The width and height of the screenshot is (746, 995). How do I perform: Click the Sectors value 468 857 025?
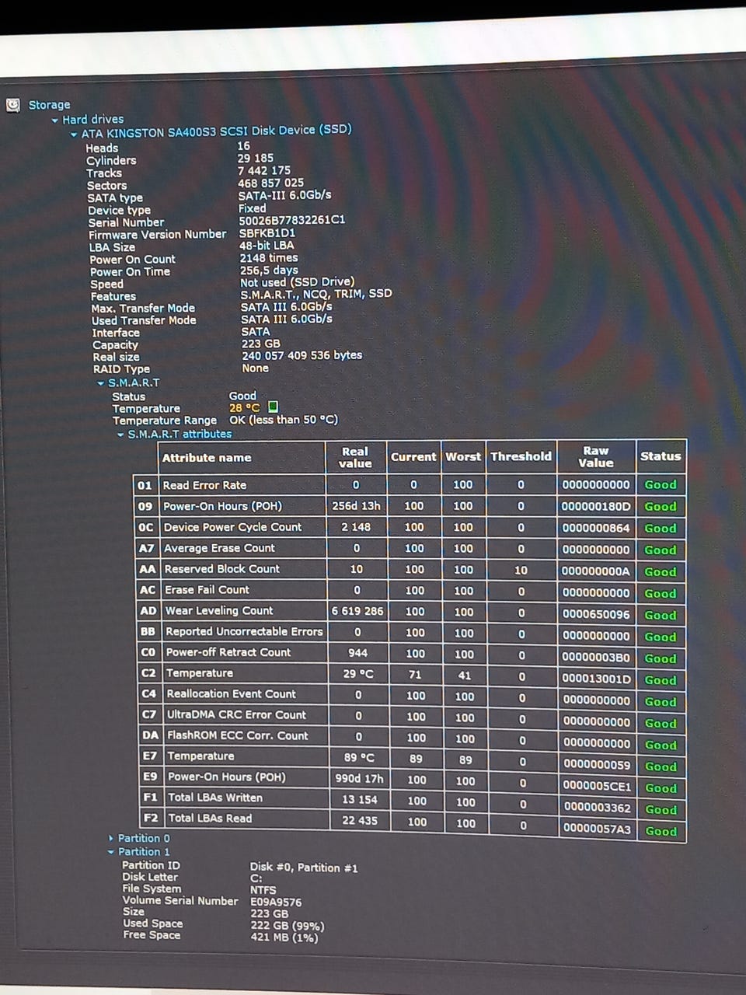pos(271,183)
